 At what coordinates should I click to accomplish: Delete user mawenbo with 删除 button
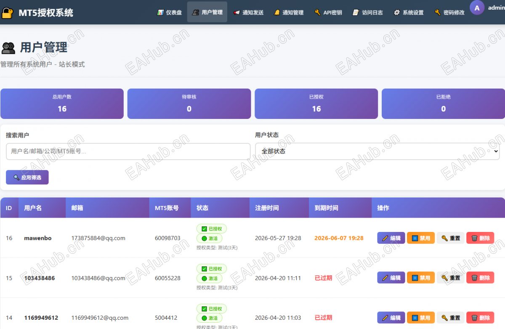(480, 238)
